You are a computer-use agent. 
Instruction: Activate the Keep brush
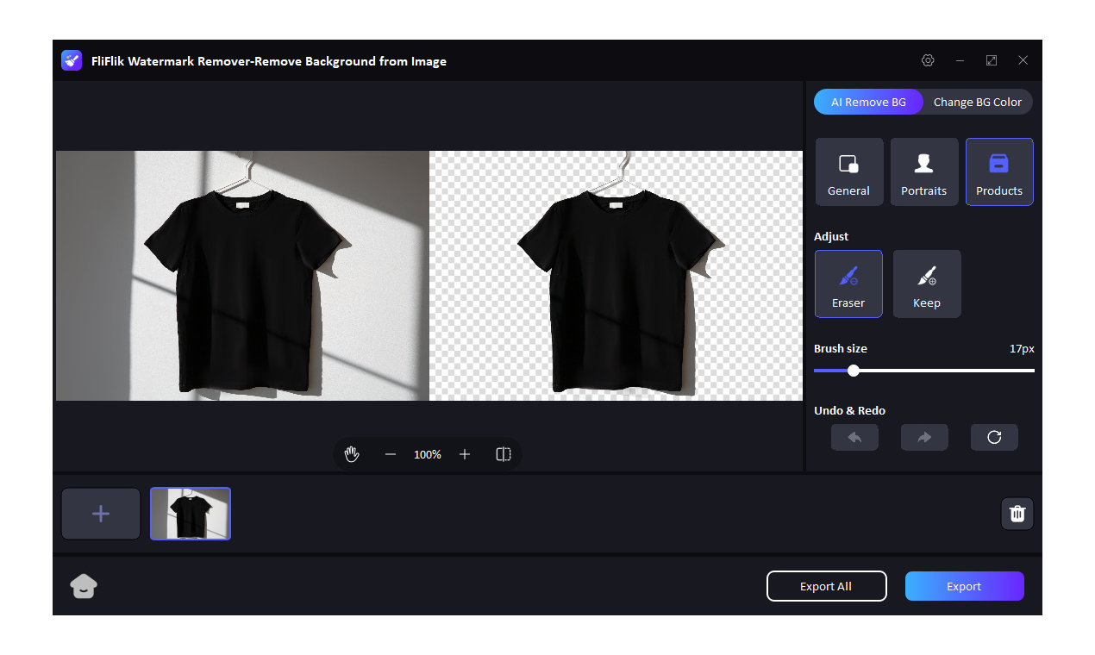927,284
